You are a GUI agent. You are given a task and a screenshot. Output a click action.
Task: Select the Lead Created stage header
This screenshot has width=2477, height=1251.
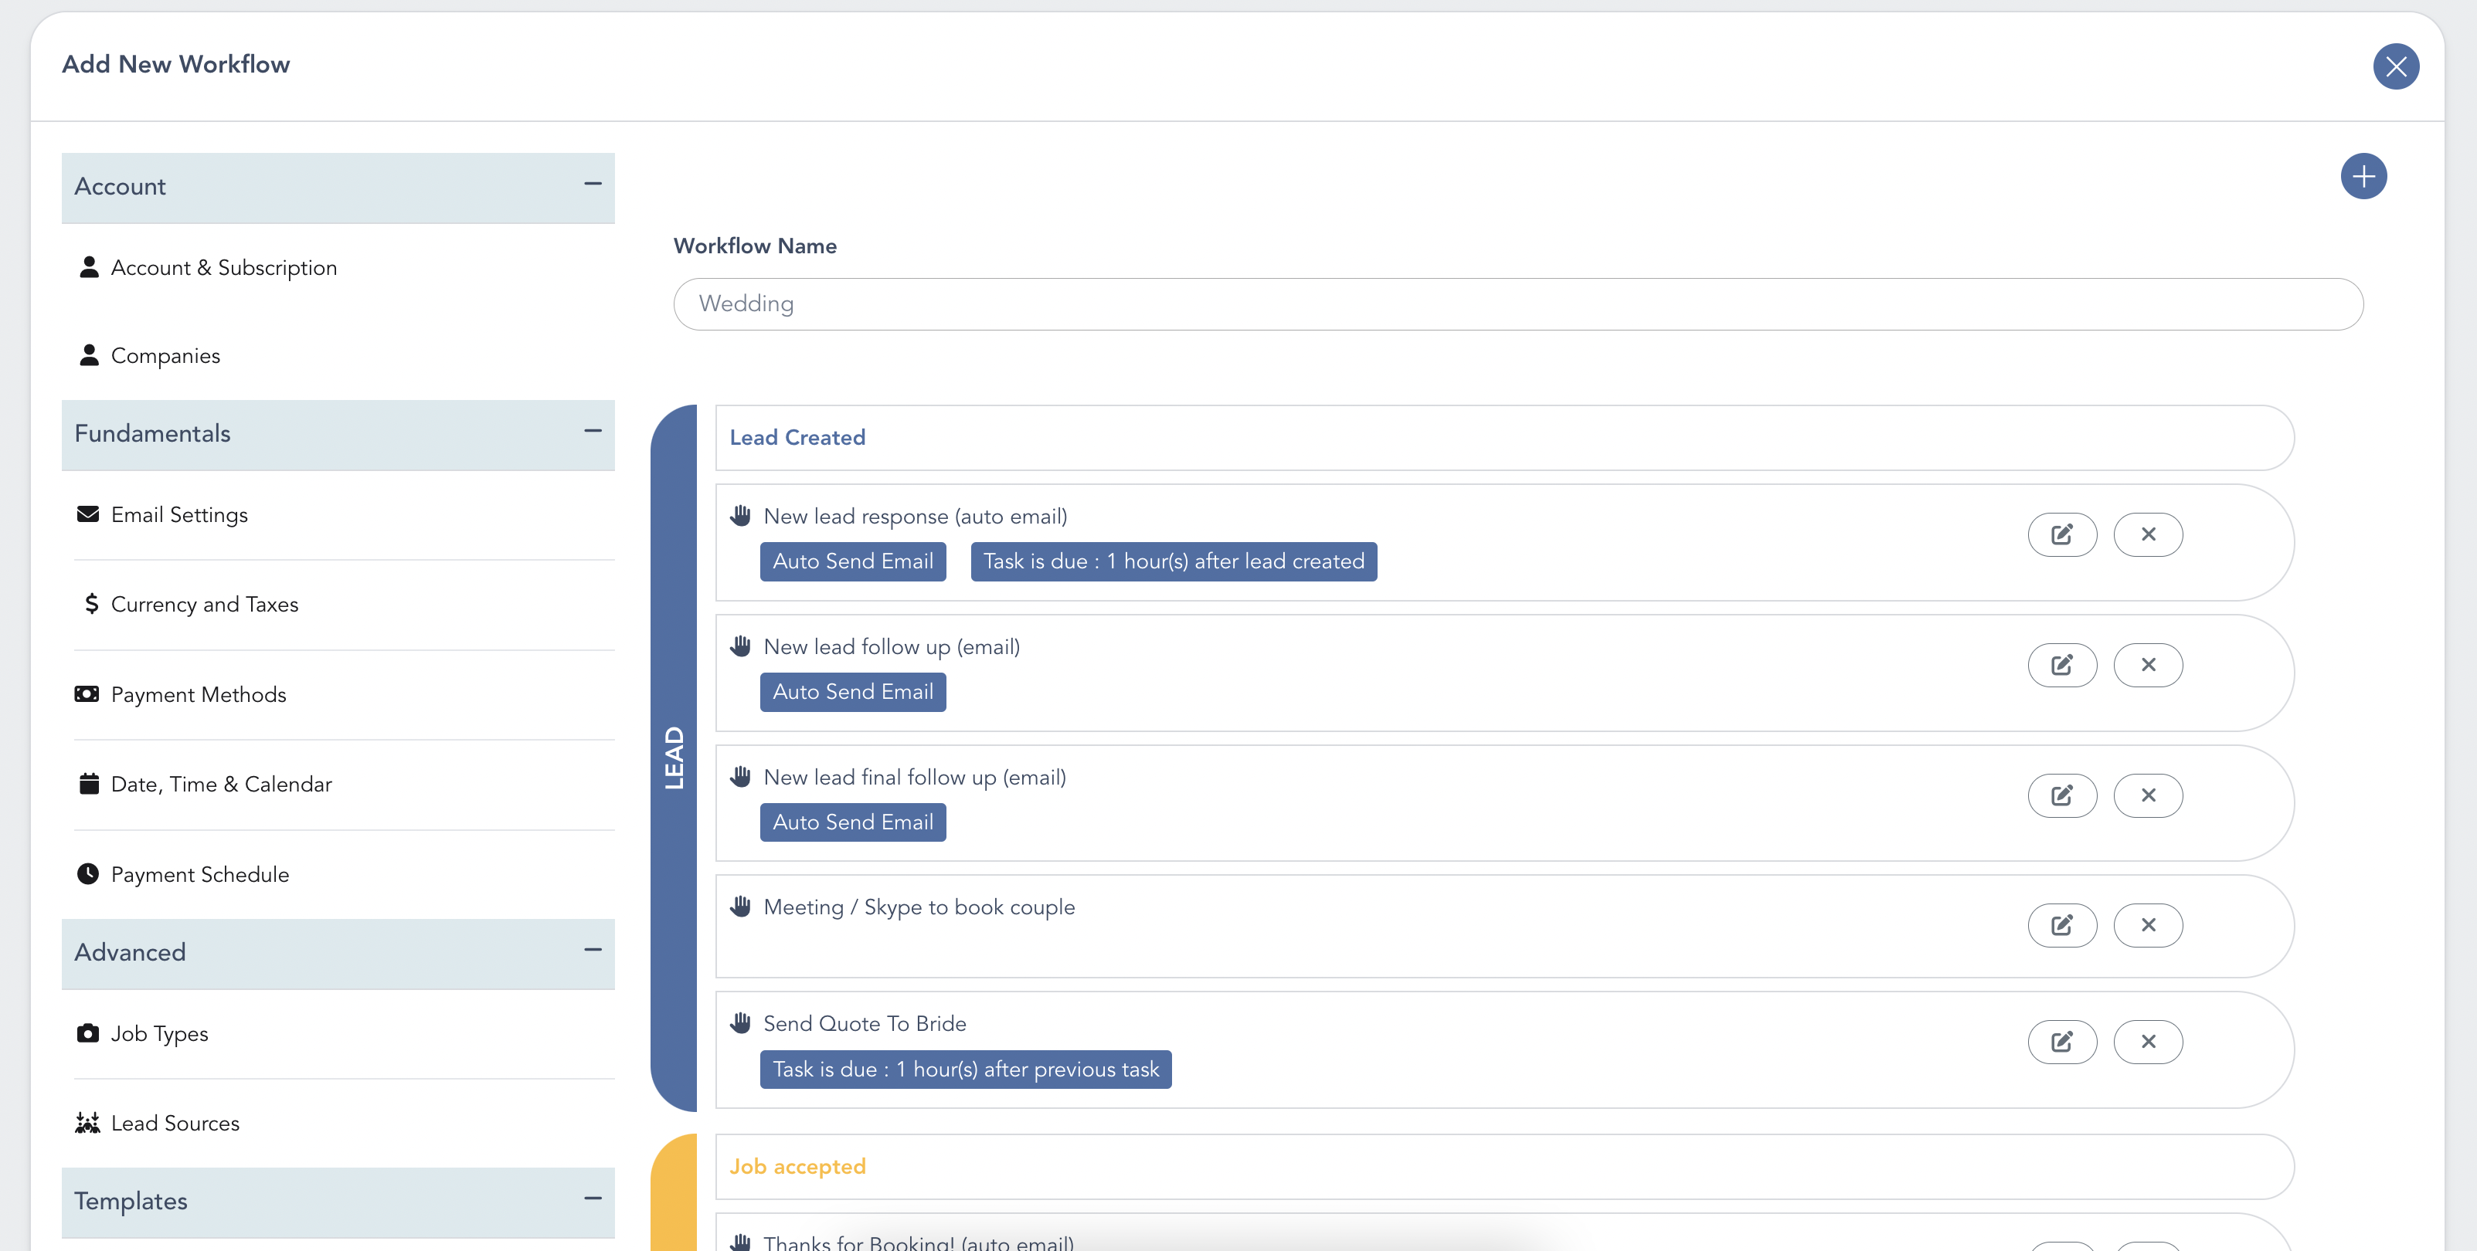click(1504, 438)
